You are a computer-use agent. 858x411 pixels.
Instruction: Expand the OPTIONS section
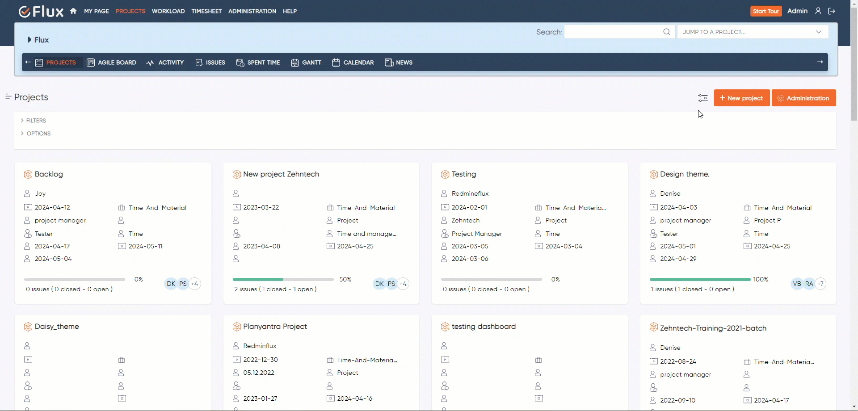click(x=38, y=134)
